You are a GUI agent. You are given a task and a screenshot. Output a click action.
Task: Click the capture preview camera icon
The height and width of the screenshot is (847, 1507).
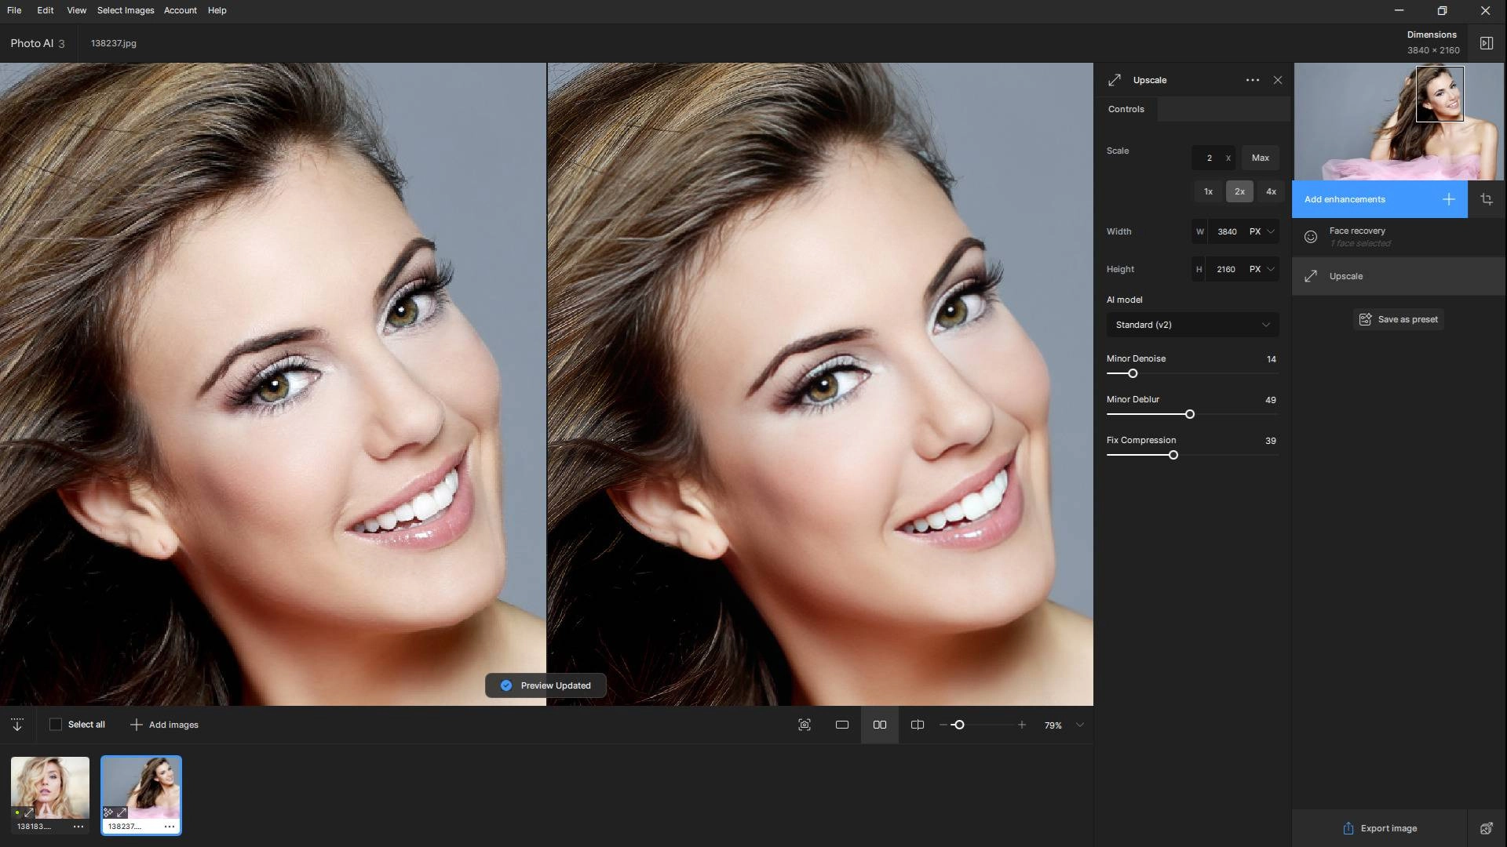click(805, 725)
